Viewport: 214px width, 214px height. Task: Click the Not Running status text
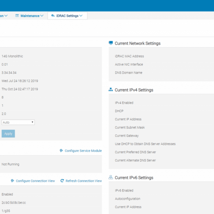point(10,164)
